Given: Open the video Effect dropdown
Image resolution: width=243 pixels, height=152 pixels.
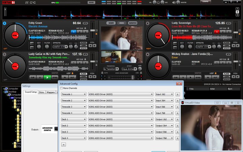Looking at the screenshot, I should click(x=129, y=69).
